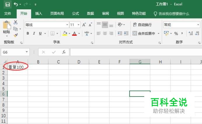Decrease decimal places

pyautogui.click(x=197, y=33)
